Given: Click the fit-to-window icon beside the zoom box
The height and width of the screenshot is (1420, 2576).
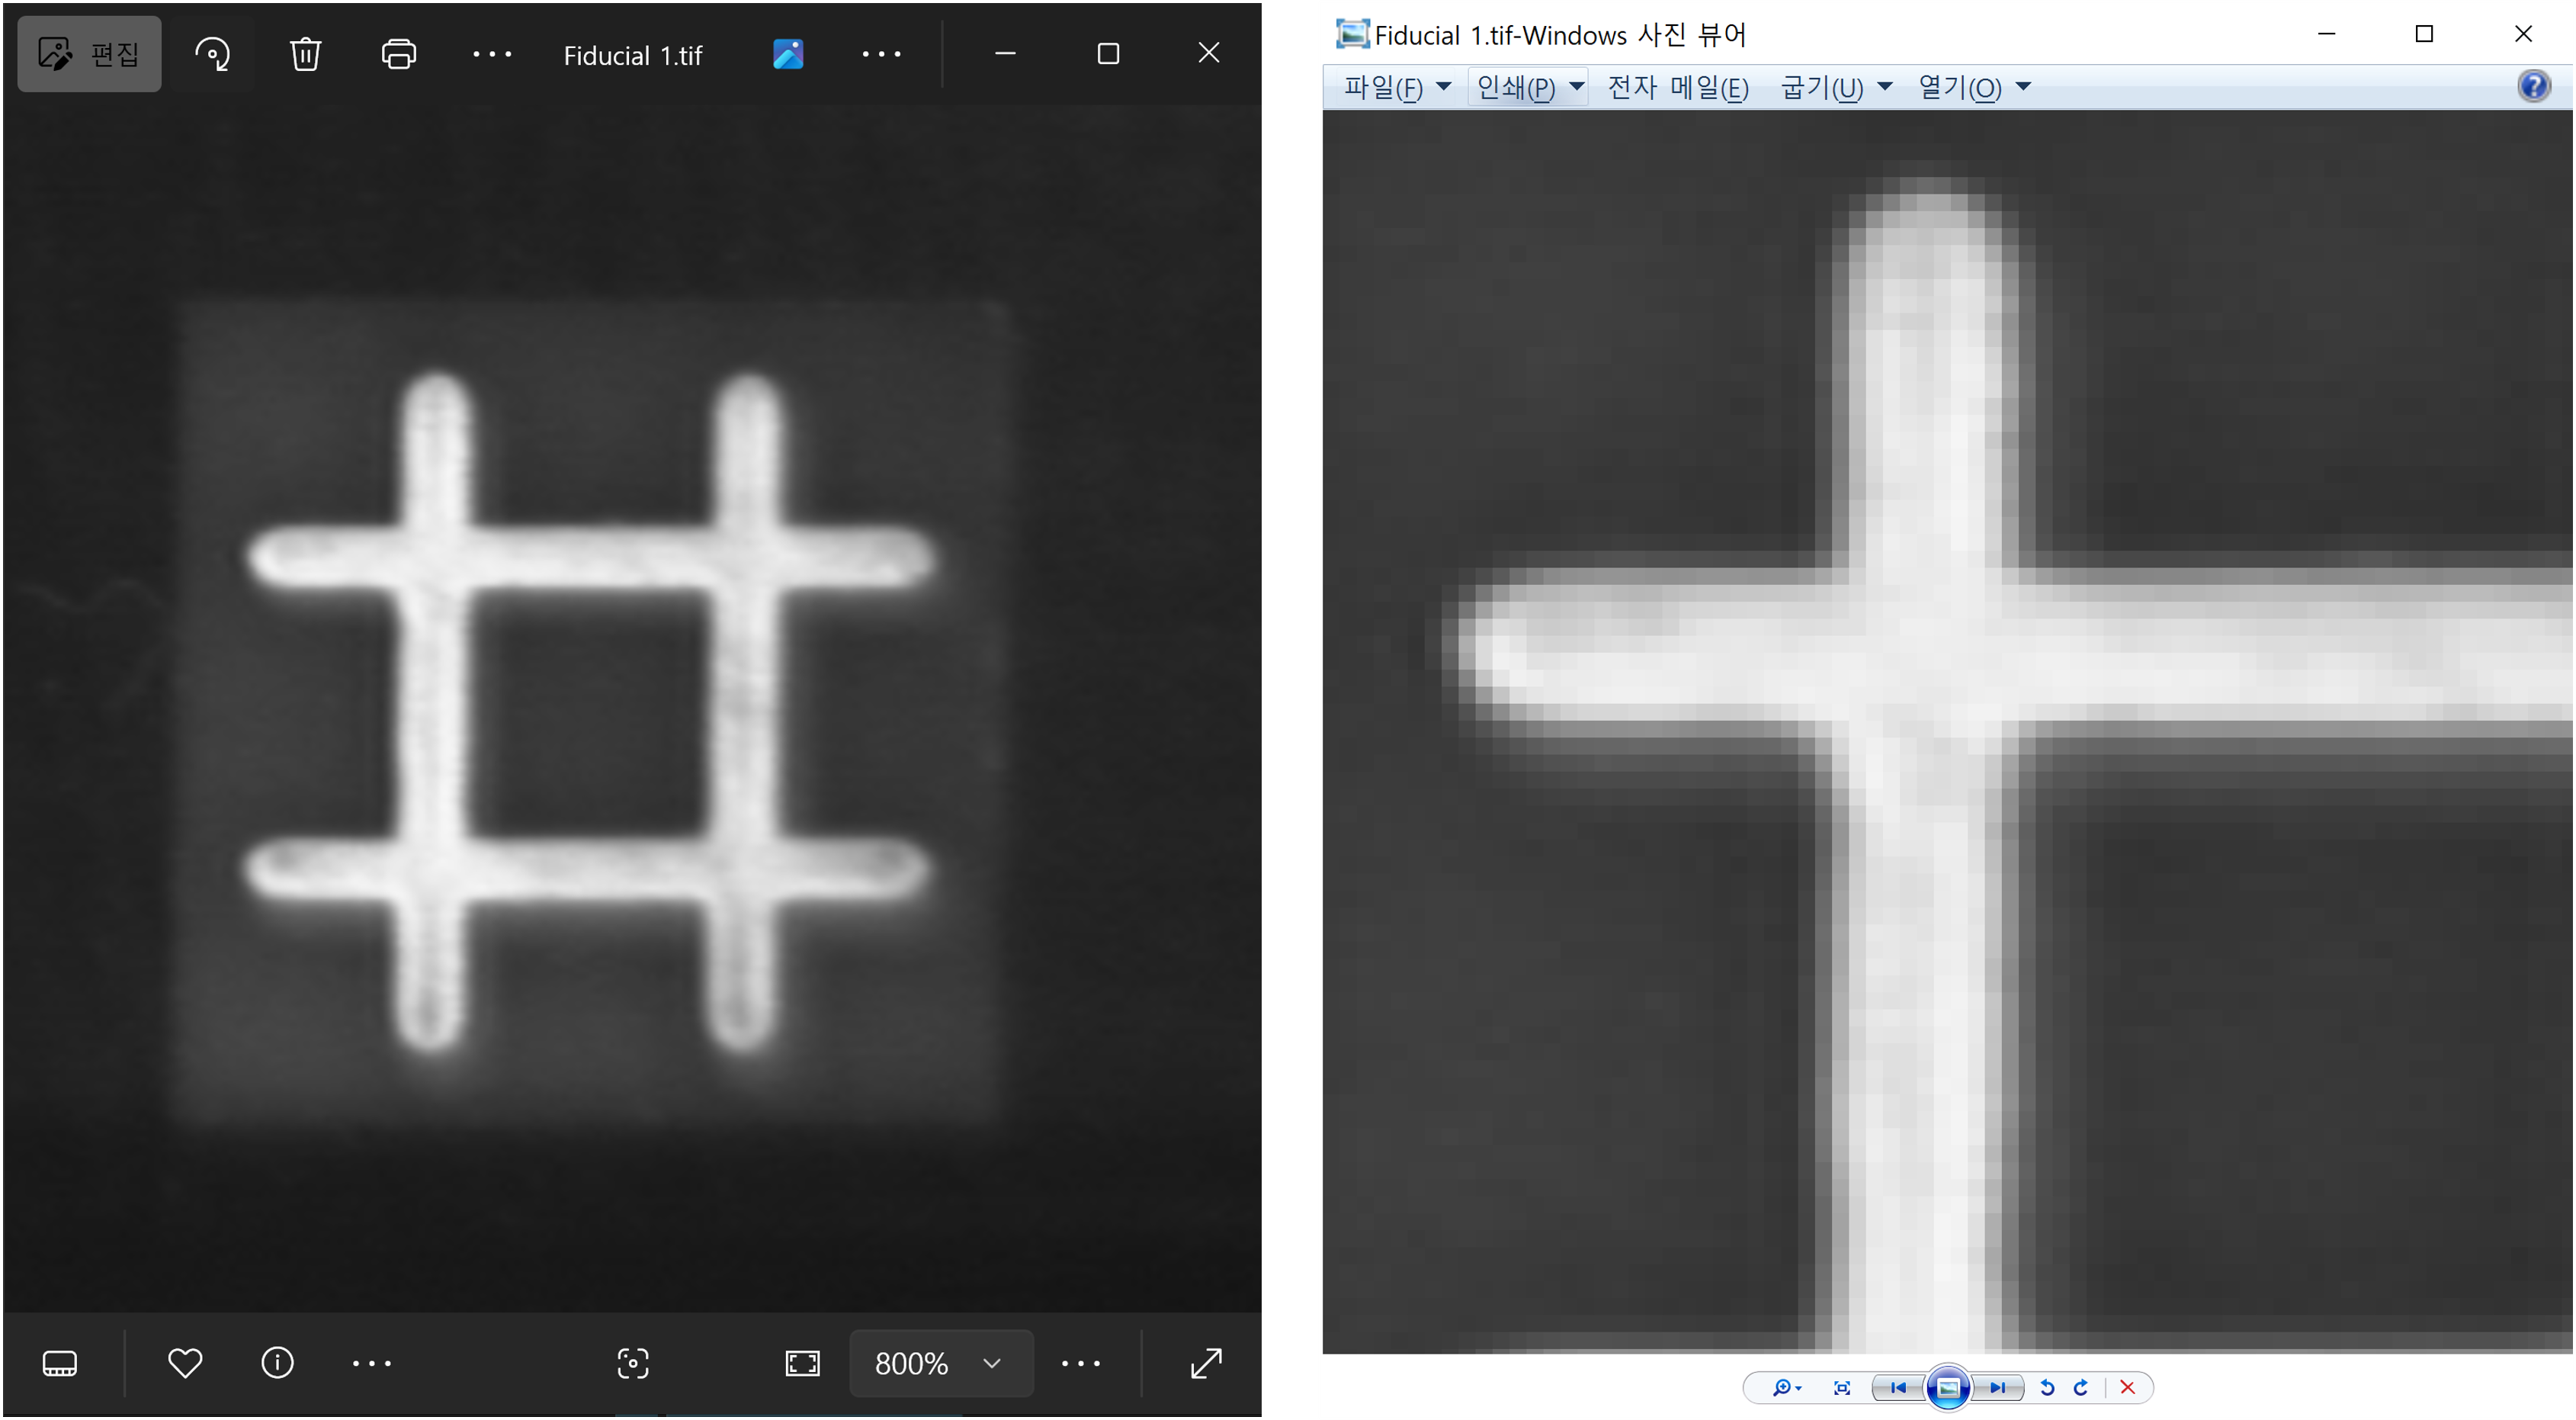Looking at the screenshot, I should [x=802, y=1363].
